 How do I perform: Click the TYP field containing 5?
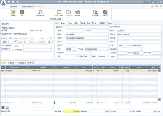(50, 42)
